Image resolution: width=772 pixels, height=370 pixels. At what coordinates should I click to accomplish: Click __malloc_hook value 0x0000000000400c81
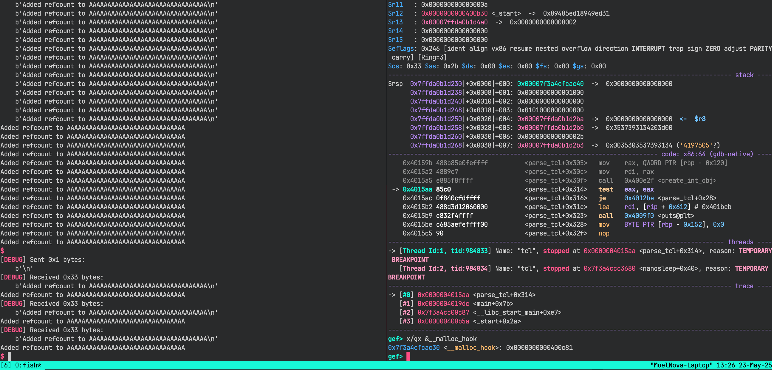point(539,348)
